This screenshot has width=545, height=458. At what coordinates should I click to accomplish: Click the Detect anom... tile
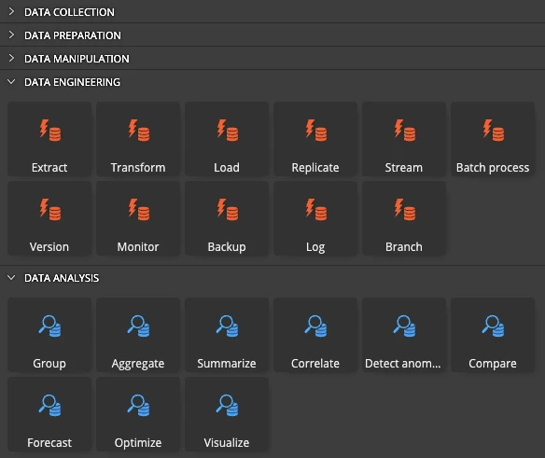click(x=404, y=335)
